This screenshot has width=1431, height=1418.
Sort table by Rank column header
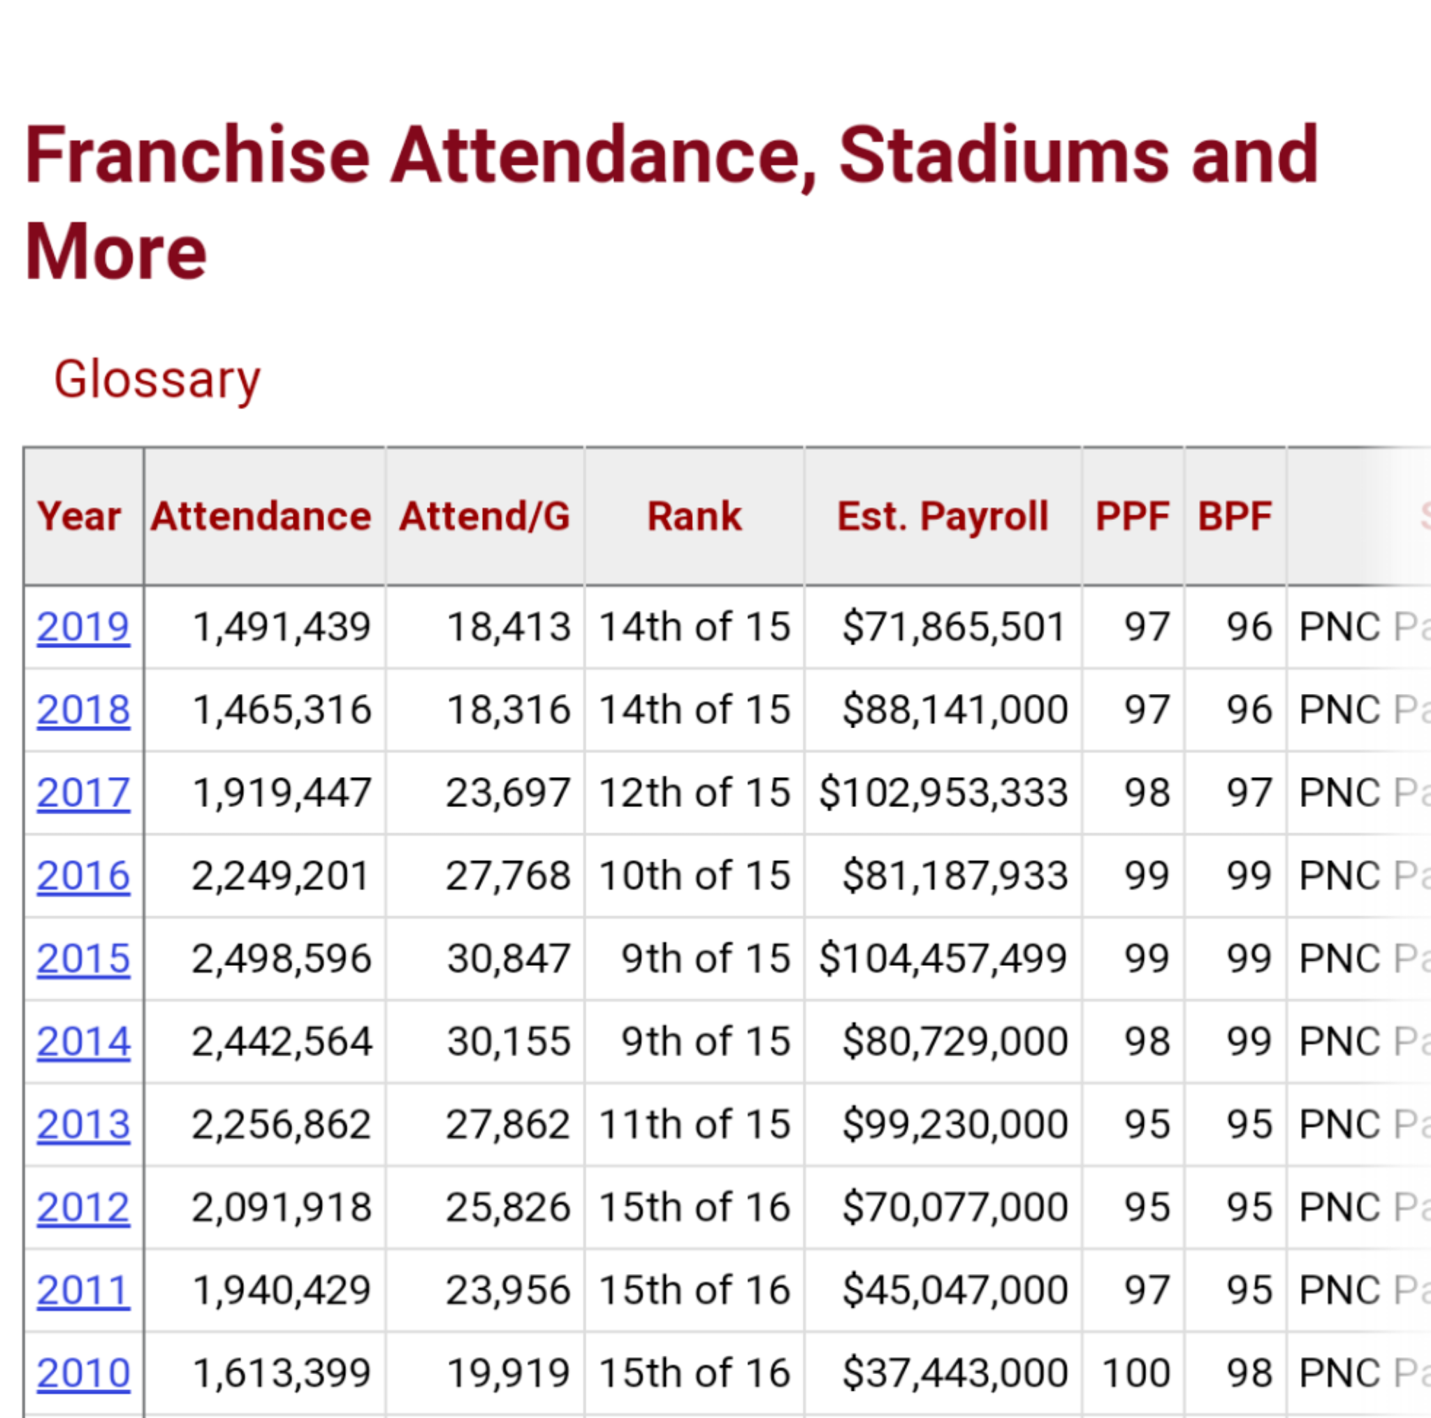pos(694,516)
